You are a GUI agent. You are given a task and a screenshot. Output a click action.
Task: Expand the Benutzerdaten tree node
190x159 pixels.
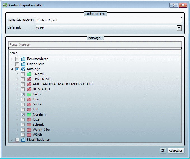coord(12,59)
